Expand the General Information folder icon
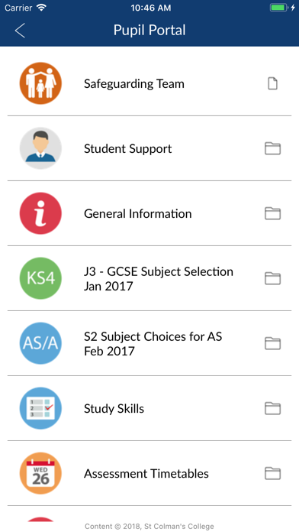The image size is (299, 532). click(272, 213)
